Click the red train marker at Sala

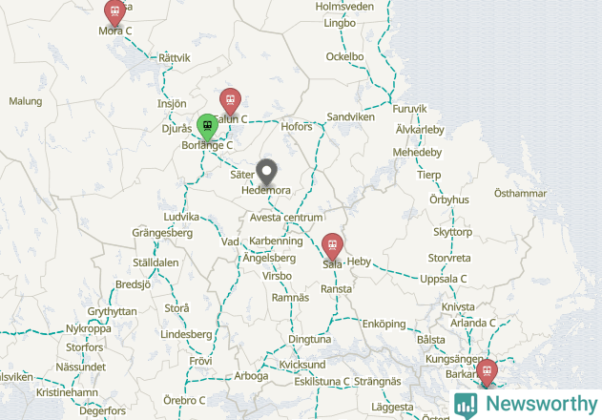[332, 246]
